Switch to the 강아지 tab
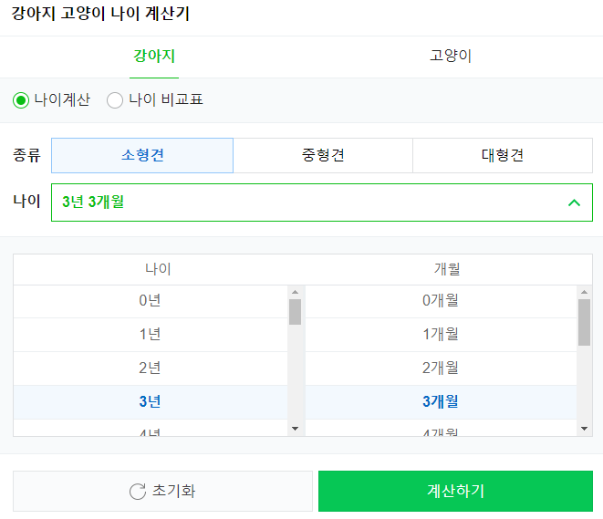The image size is (603, 519). pyautogui.click(x=154, y=57)
